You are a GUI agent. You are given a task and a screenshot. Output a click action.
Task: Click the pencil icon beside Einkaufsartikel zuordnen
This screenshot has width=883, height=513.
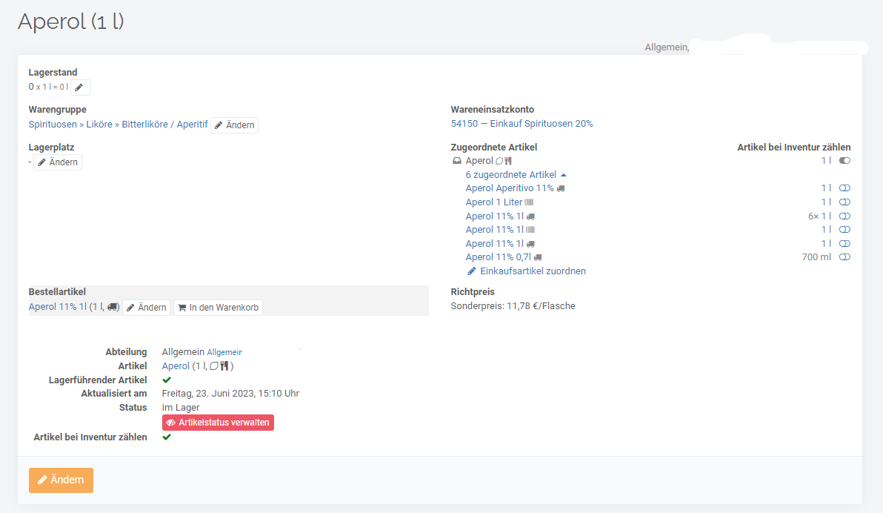472,271
